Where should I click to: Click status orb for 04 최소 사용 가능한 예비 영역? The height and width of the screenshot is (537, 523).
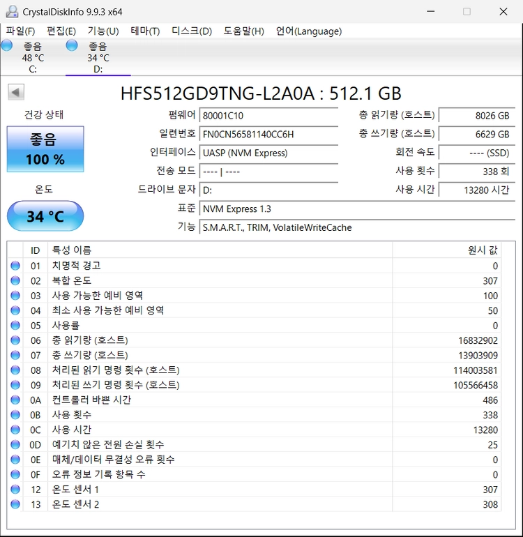[15, 310]
